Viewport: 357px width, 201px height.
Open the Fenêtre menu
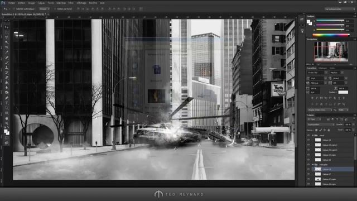(x=93, y=3)
